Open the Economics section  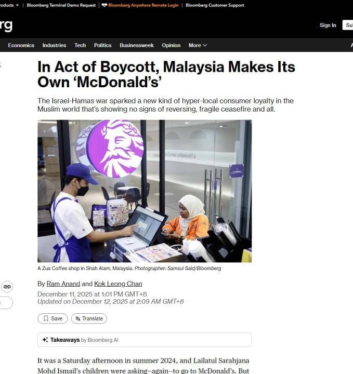21,45
